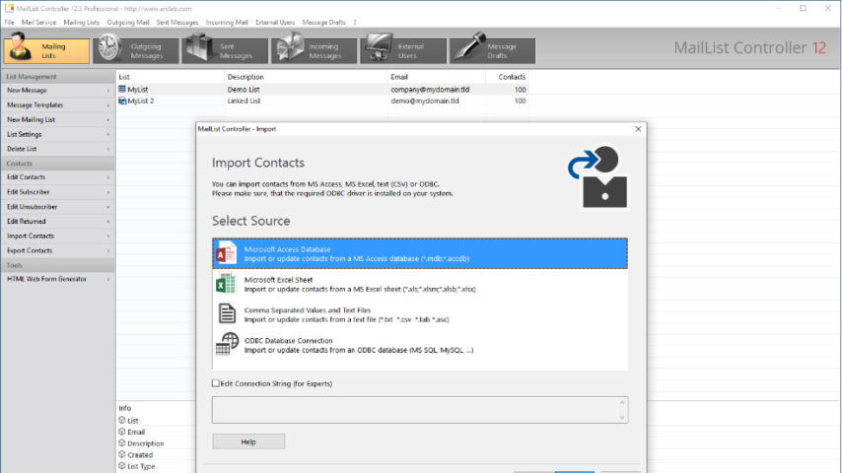Image resolution: width=842 pixels, height=473 pixels.
Task: Open Incoming Messages mailbox icon
Action: coord(290,47)
